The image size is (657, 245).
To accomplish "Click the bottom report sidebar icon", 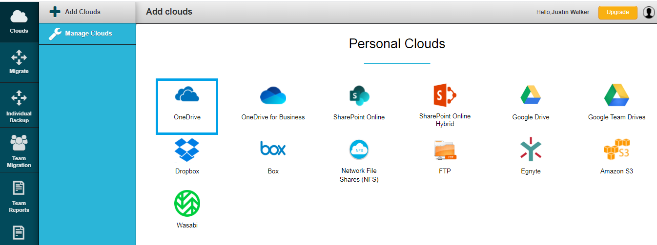I will 19,232.
